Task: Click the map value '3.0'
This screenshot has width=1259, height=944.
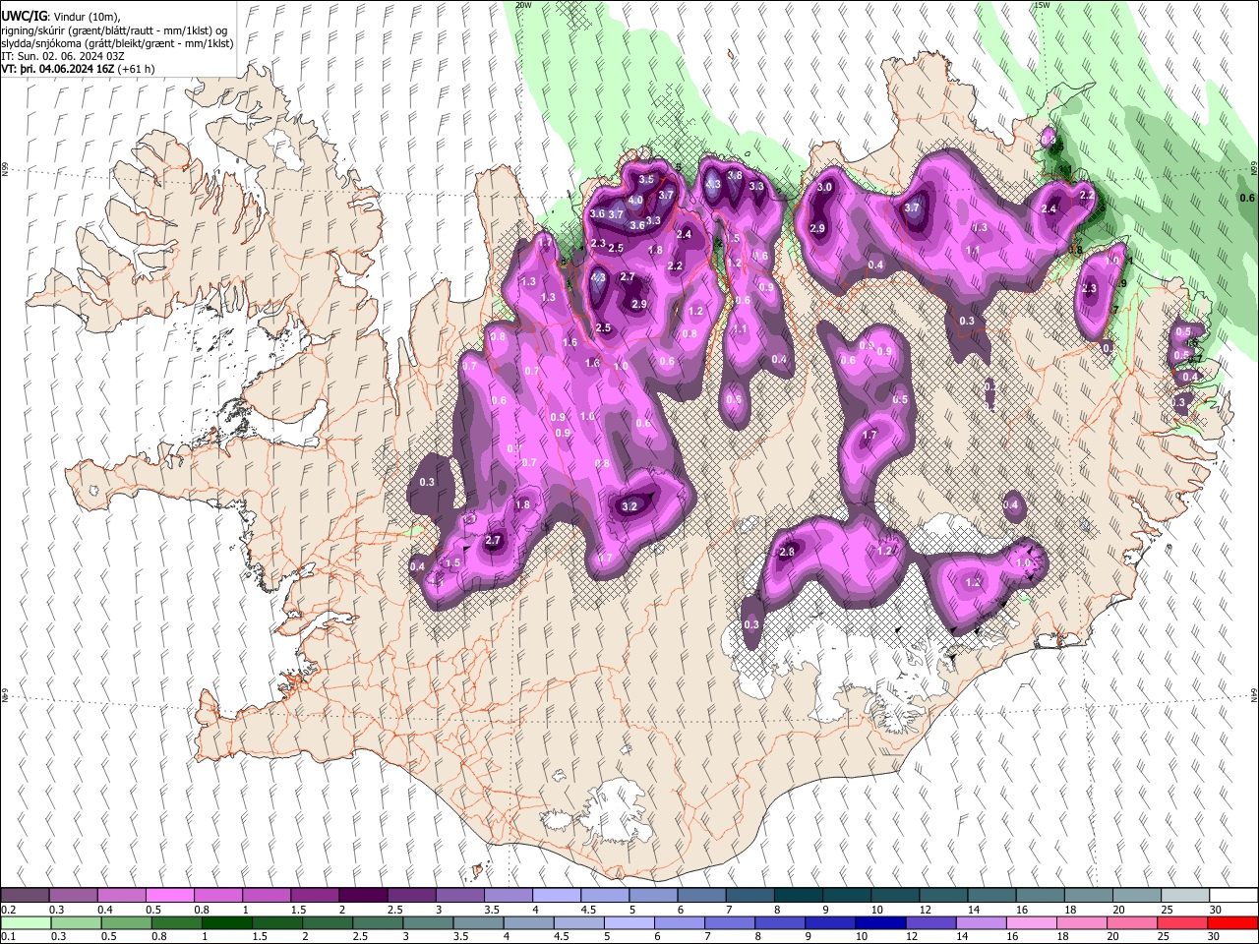Action: tap(824, 188)
